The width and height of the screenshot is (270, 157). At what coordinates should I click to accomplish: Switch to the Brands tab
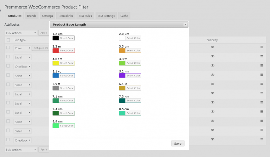pyautogui.click(x=32, y=16)
